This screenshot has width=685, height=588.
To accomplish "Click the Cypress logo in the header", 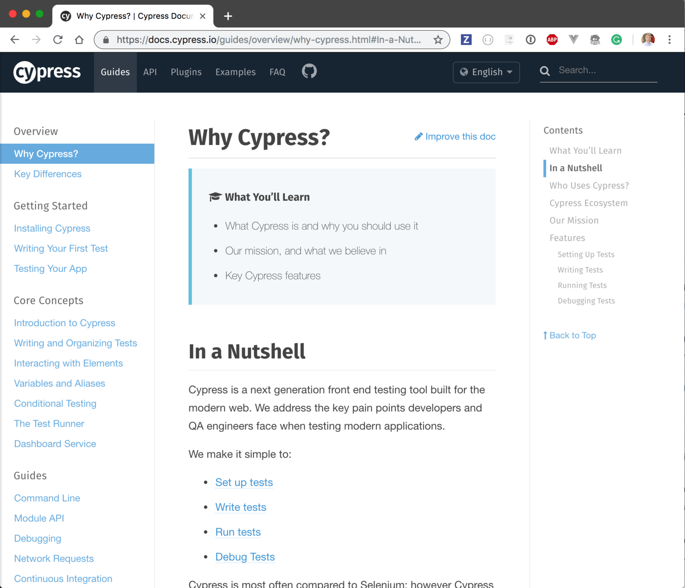I will click(x=47, y=72).
